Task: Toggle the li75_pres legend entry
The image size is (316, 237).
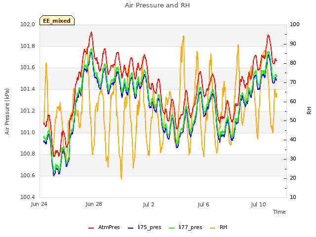Action: (145, 227)
